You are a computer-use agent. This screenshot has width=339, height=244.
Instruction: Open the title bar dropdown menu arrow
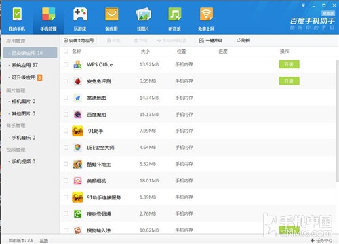[x=303, y=5]
